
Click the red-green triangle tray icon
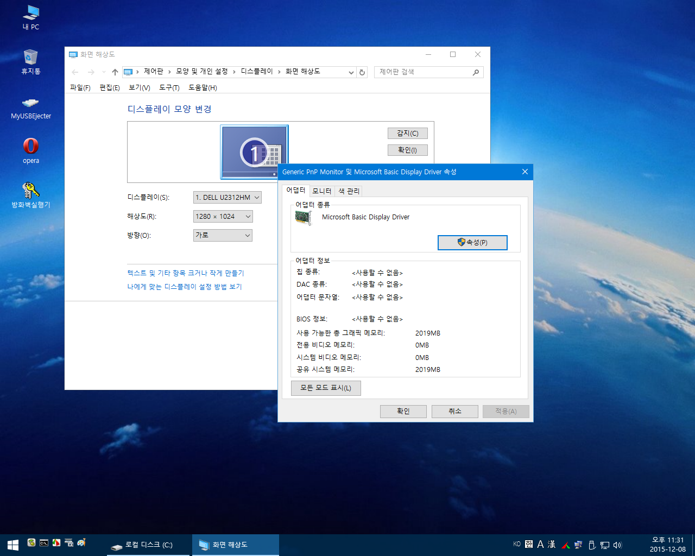click(566, 545)
